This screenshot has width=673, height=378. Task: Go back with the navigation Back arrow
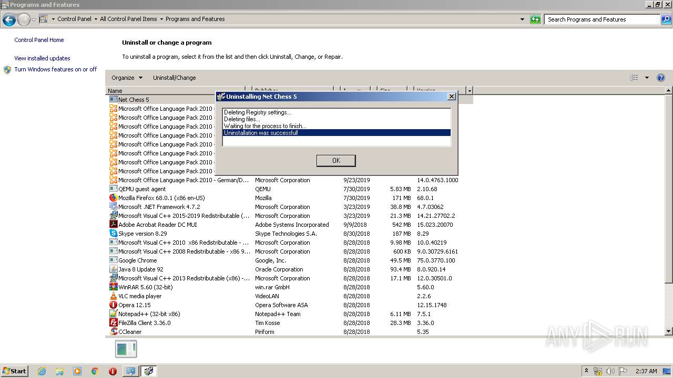(9, 20)
